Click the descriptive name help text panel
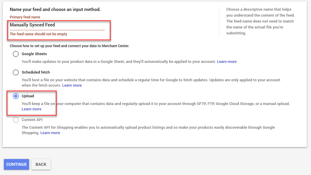This screenshot has height=175, width=311. point(261,21)
